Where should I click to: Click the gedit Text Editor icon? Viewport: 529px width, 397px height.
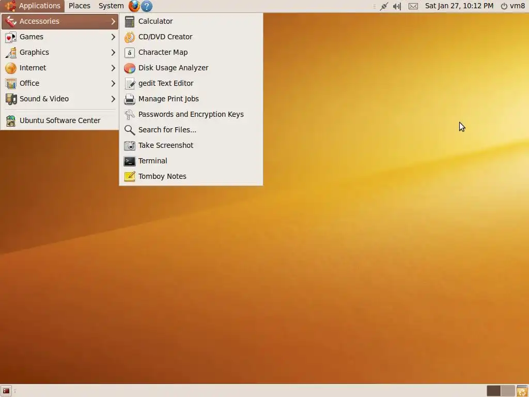pyautogui.click(x=130, y=83)
